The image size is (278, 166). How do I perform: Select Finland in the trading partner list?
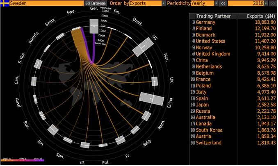click(x=204, y=28)
